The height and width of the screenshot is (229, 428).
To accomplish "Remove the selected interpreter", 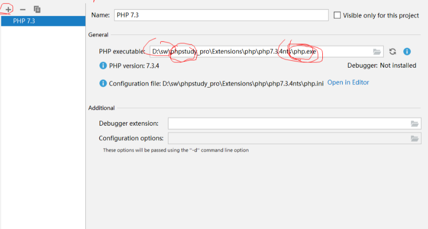I will tap(22, 9).
